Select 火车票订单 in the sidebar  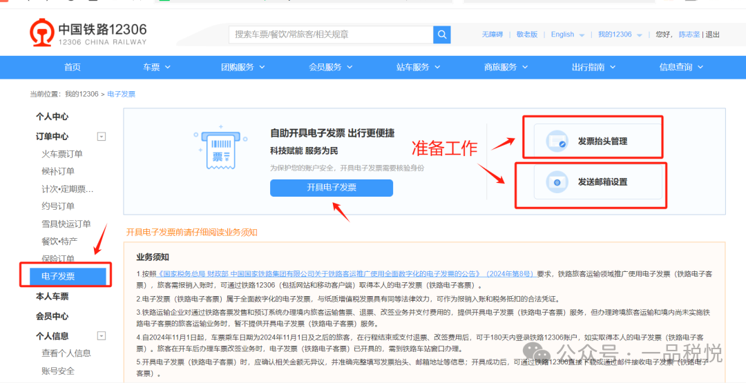click(x=62, y=154)
